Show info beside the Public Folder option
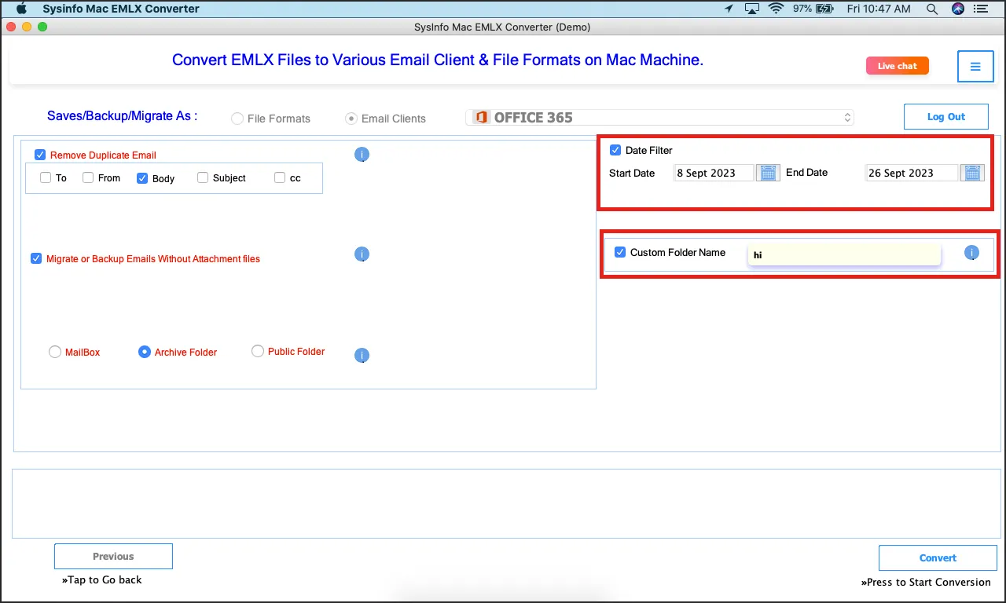Image resolution: width=1006 pixels, height=603 pixels. (362, 356)
